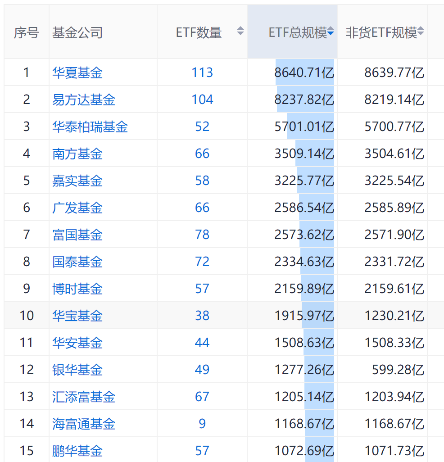Click the 序号 column header
The width and height of the screenshot is (444, 462).
click(27, 32)
